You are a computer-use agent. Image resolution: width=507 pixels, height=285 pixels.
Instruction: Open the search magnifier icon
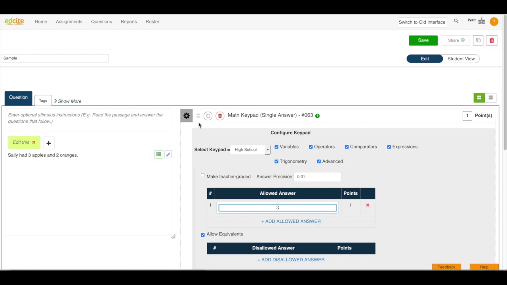pos(456,21)
